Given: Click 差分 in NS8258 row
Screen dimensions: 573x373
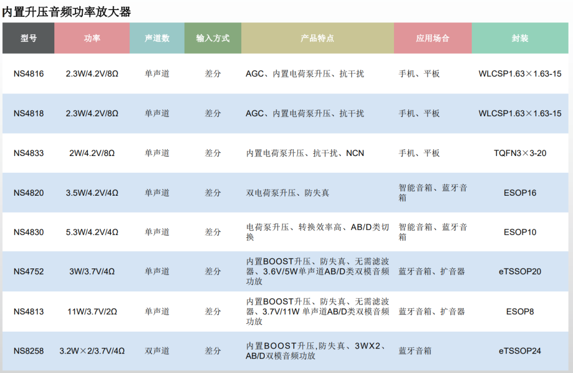Looking at the screenshot, I should pyautogui.click(x=213, y=351).
